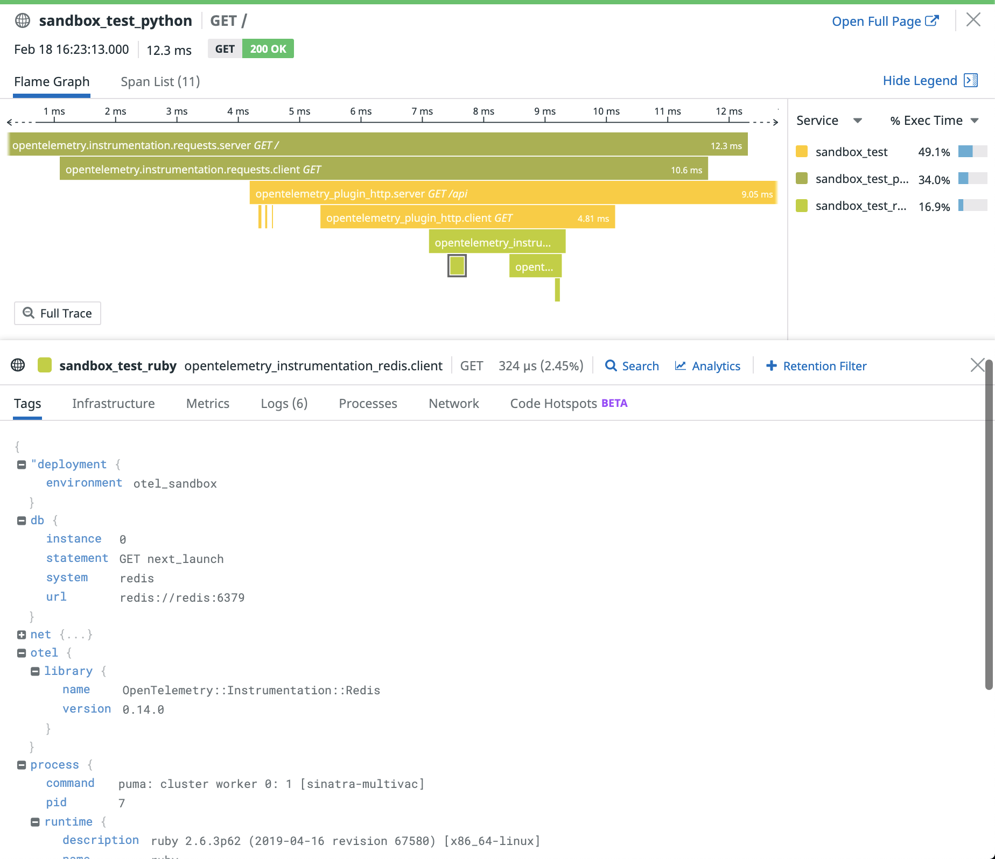Click the Hide Legend panel icon
Image resolution: width=995 pixels, height=859 pixels.
point(971,80)
